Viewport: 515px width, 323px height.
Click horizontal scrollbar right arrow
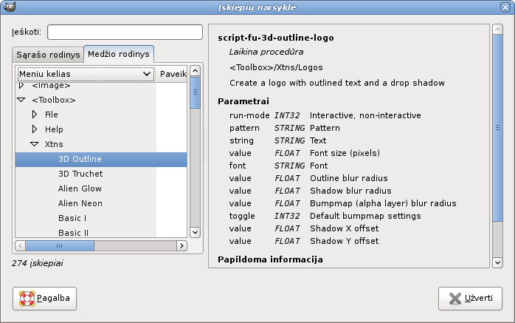click(x=182, y=245)
